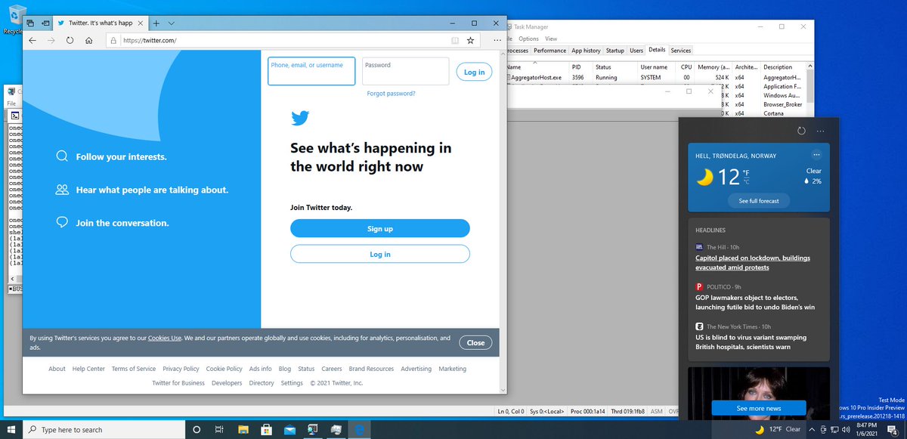Open Terms of Service footer link
907x439 pixels.
click(134, 369)
